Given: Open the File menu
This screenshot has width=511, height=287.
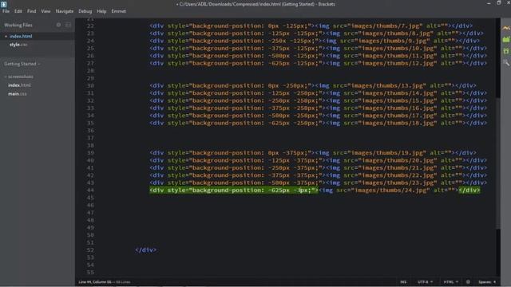Looking at the screenshot, I should tap(6, 11).
